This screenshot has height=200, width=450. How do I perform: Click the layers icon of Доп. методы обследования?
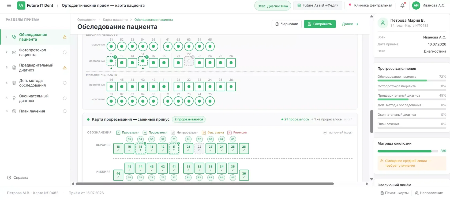tap(14, 83)
